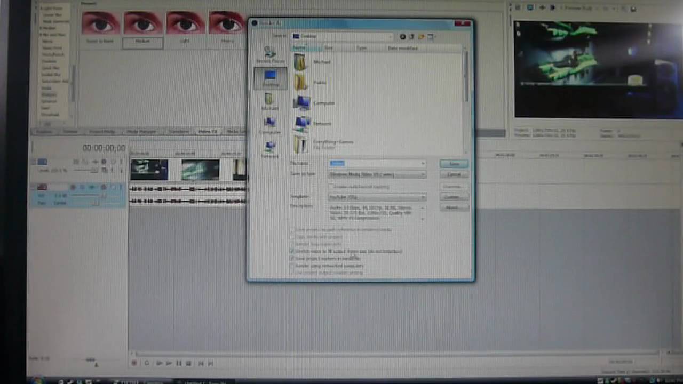Select the Reset to None preset thumbnail

tap(100, 28)
